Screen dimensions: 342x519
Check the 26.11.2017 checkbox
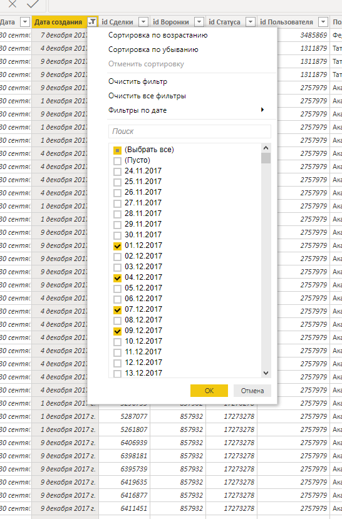tap(117, 193)
